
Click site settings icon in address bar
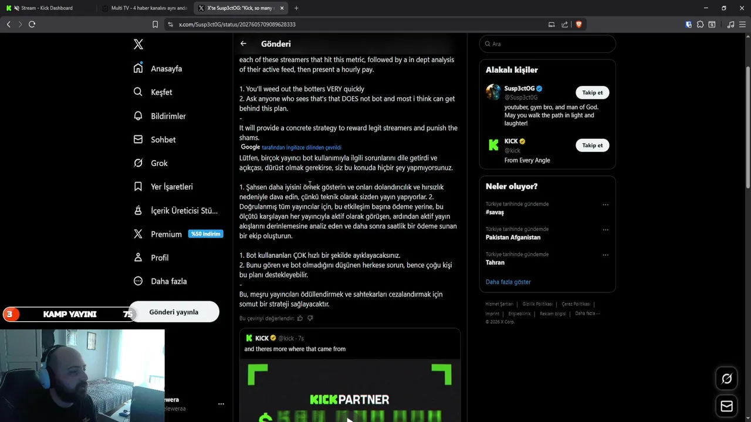(x=171, y=24)
